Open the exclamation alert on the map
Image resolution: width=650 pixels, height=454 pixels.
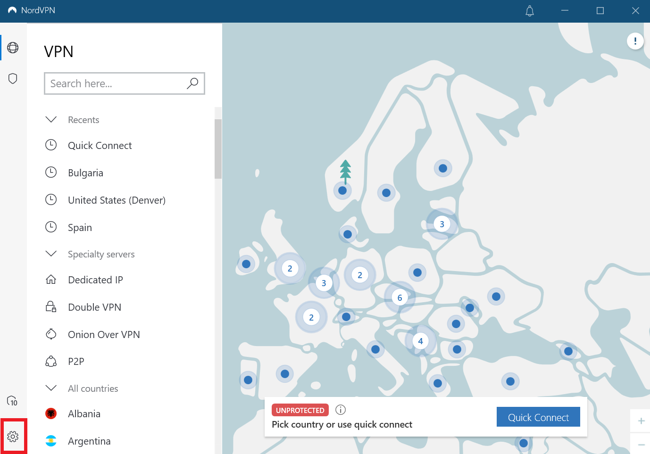(x=635, y=41)
